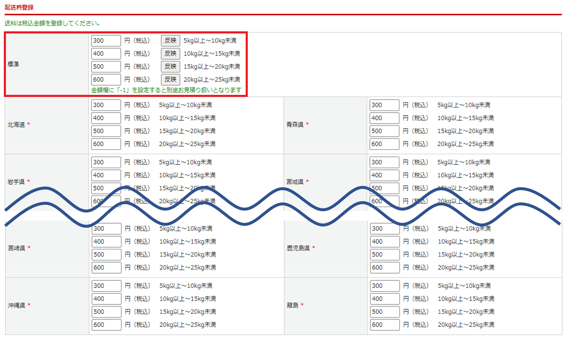Click 北海道 10kg–15kg shipping fee field

106,118
